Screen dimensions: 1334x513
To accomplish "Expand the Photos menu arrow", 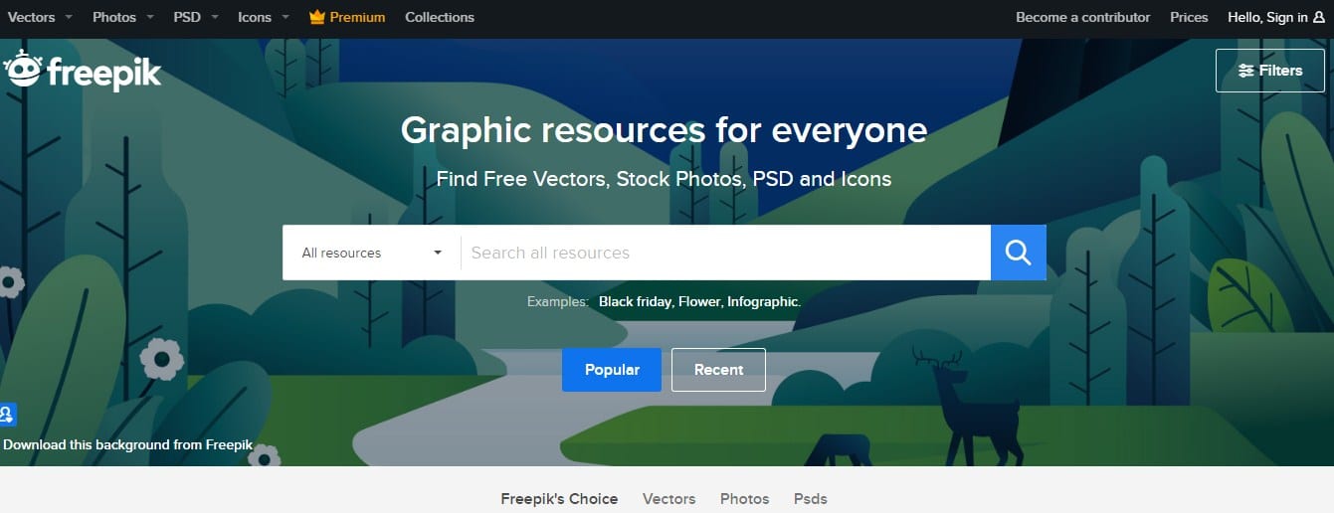I will [149, 17].
